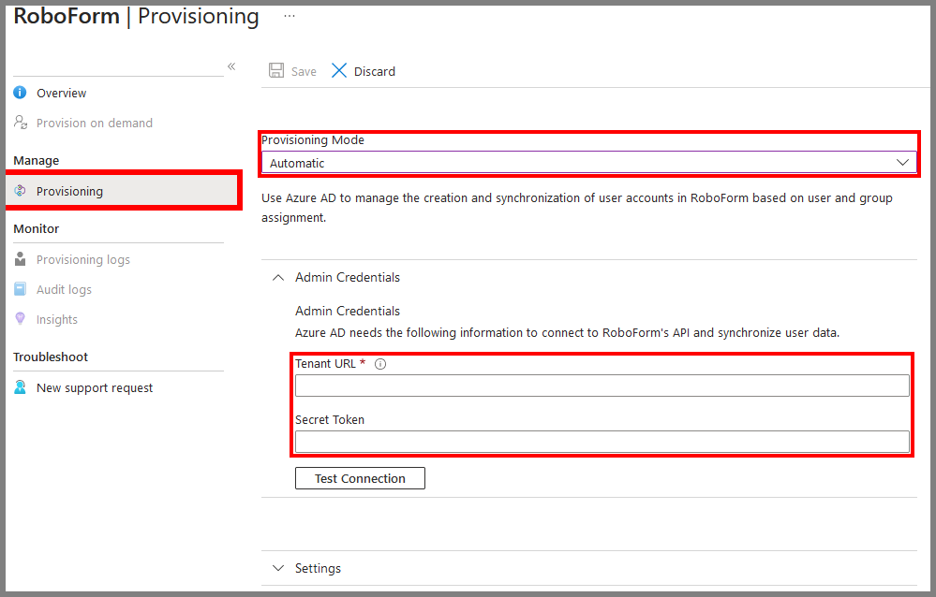Click the New support request icon
Screen dimensions: 936x597
tap(20, 387)
